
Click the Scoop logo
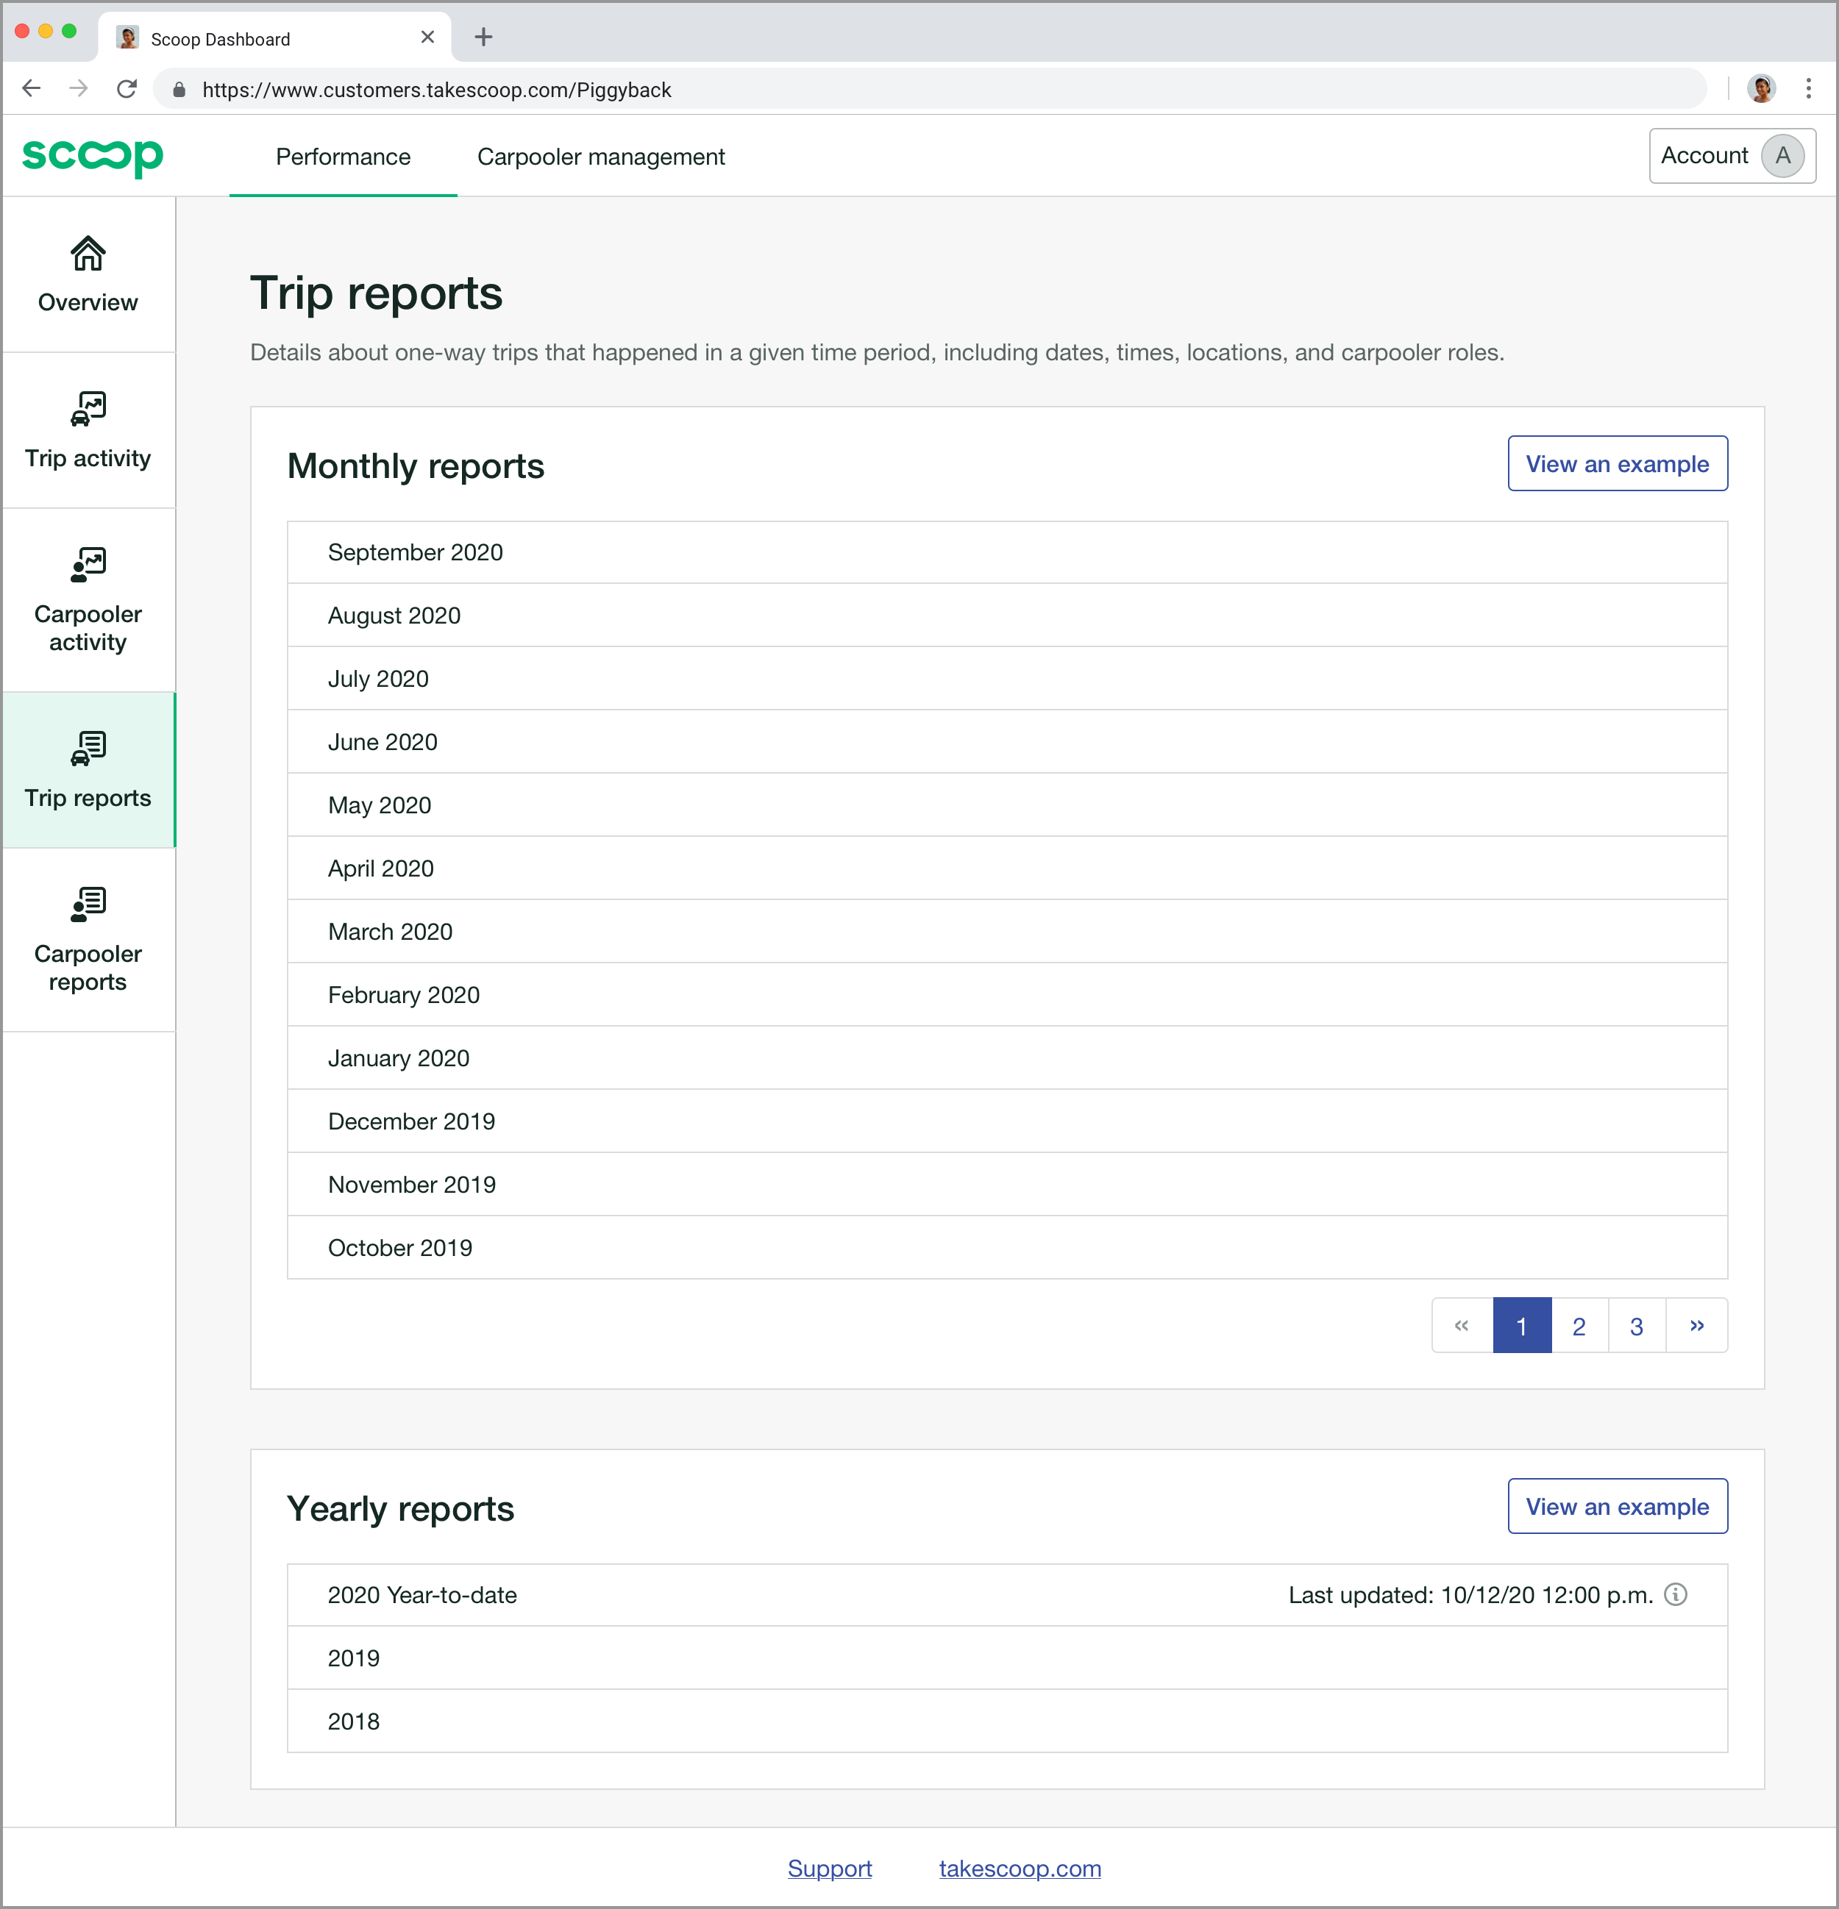(x=93, y=156)
